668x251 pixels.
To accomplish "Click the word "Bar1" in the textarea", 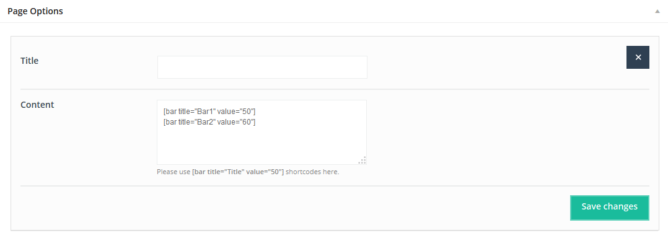I will (x=204, y=111).
